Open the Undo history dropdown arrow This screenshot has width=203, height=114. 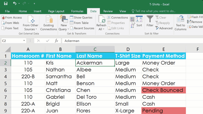coord(19,3)
